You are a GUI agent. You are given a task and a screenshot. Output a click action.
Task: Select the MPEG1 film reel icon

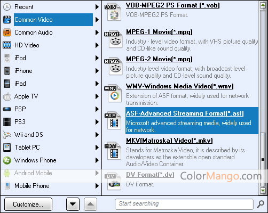tap(113, 39)
